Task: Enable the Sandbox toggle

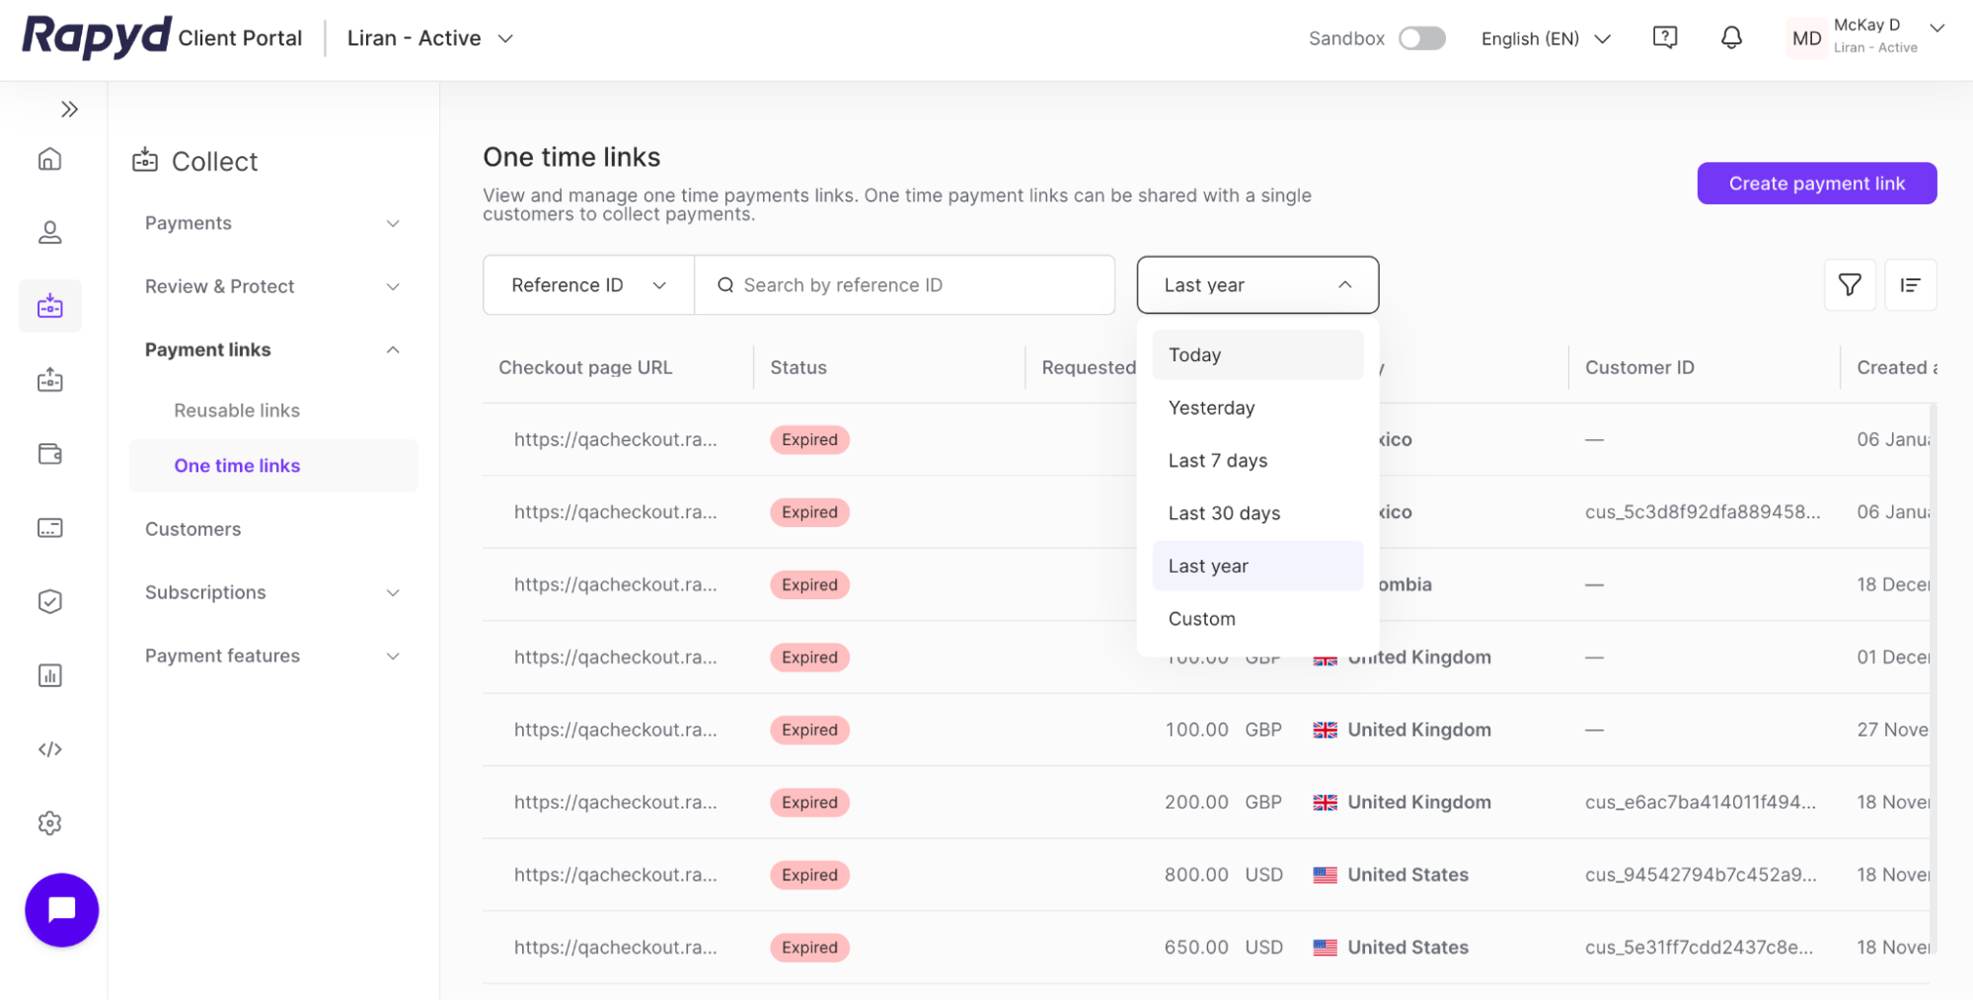Action: pyautogui.click(x=1421, y=37)
